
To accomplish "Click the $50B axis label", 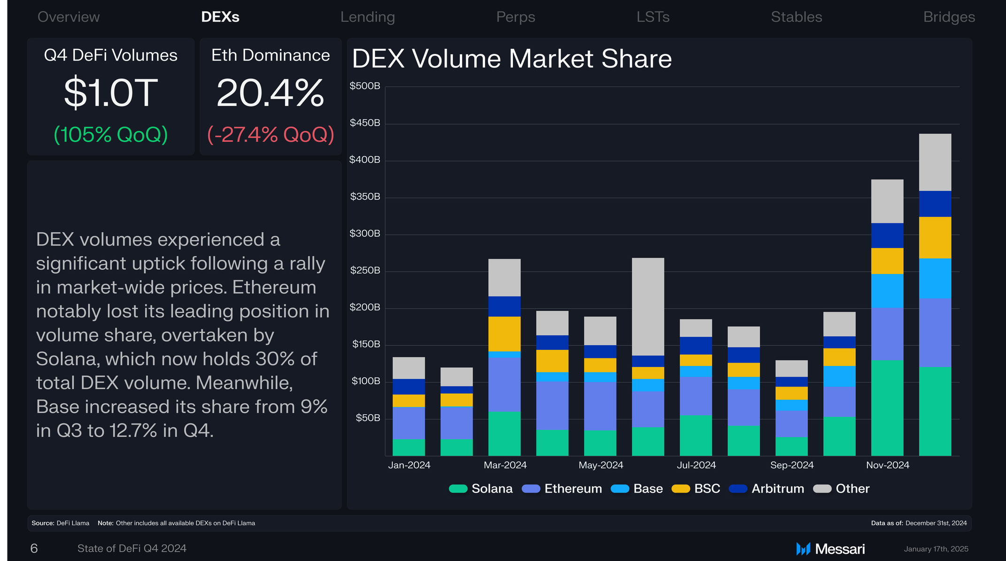I will coord(368,418).
